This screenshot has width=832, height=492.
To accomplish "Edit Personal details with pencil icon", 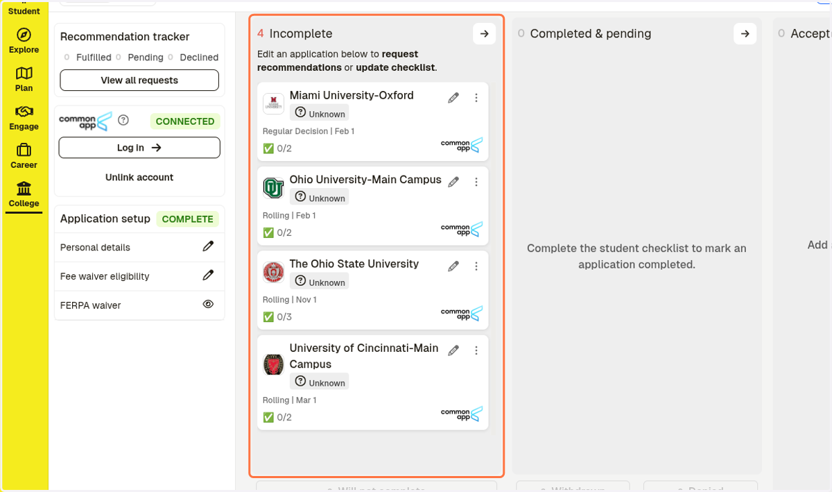I will coord(208,246).
